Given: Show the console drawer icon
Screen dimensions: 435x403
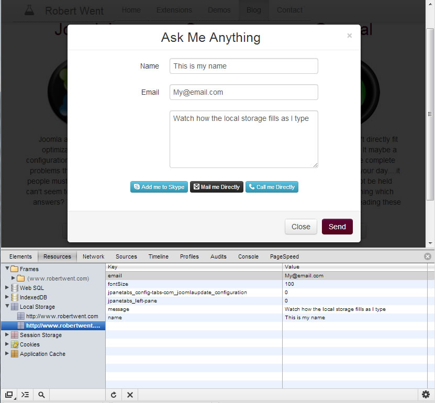Looking at the screenshot, I should coord(25,395).
